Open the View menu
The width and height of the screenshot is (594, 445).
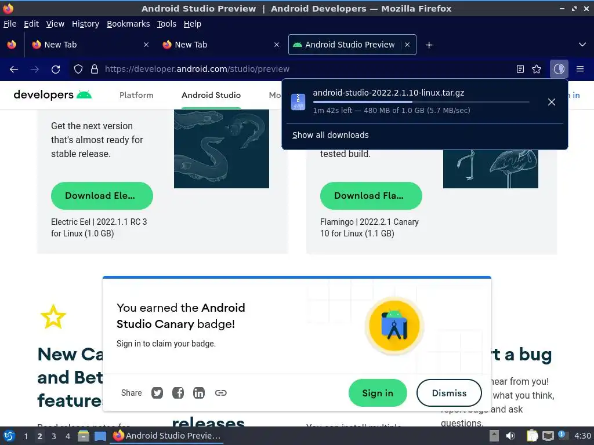(55, 24)
